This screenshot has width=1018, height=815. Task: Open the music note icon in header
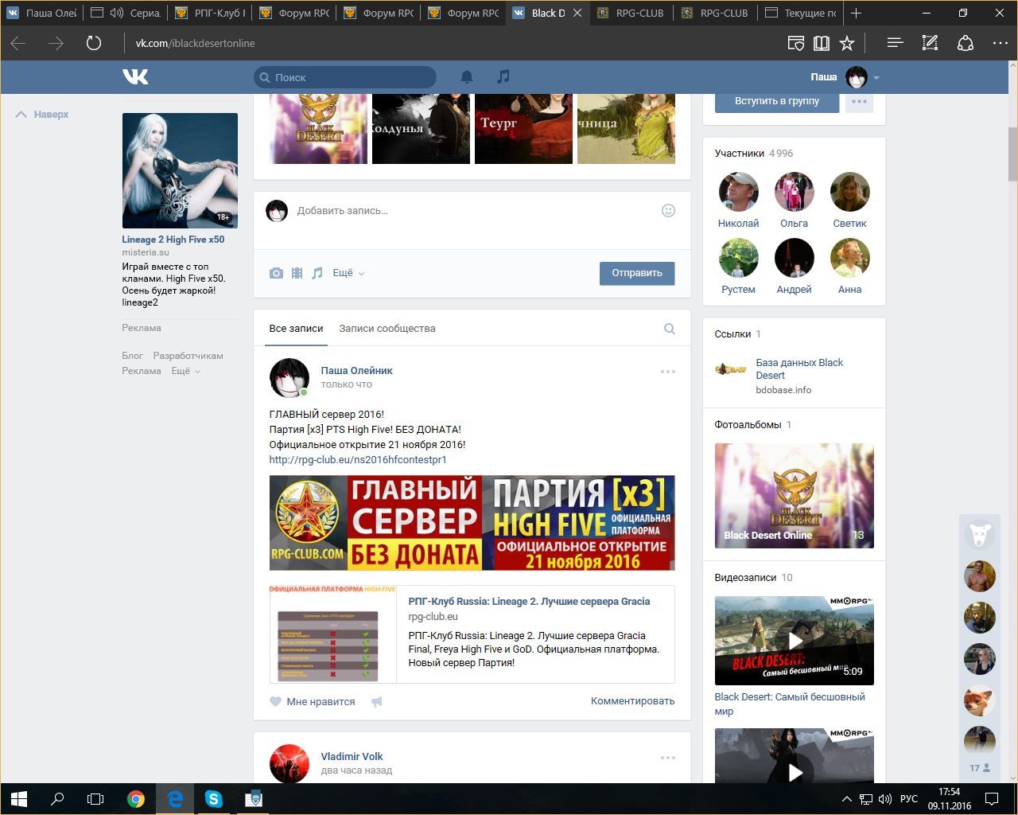point(503,76)
